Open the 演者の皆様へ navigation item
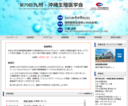 click(116, 37)
